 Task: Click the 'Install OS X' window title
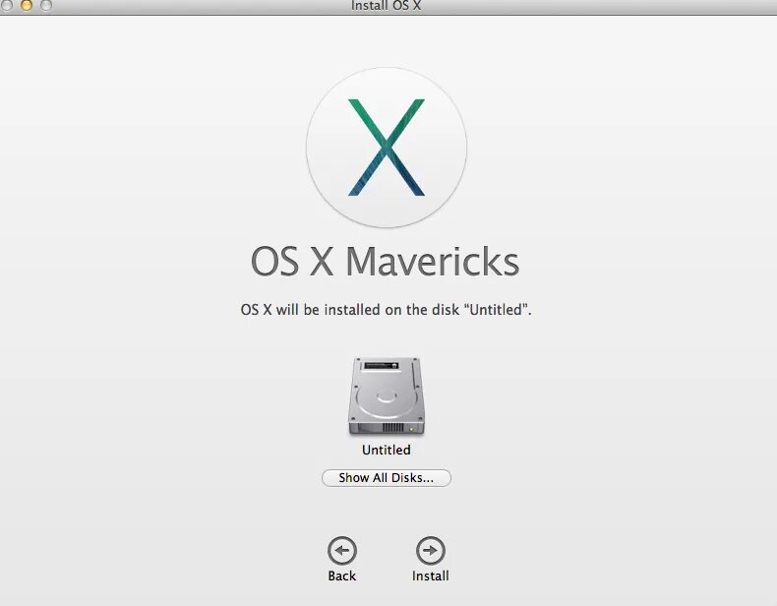coord(386,6)
